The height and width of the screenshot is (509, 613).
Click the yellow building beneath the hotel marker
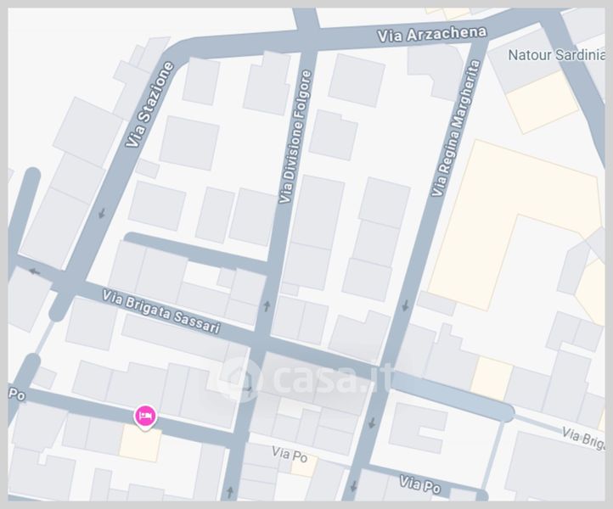141,443
